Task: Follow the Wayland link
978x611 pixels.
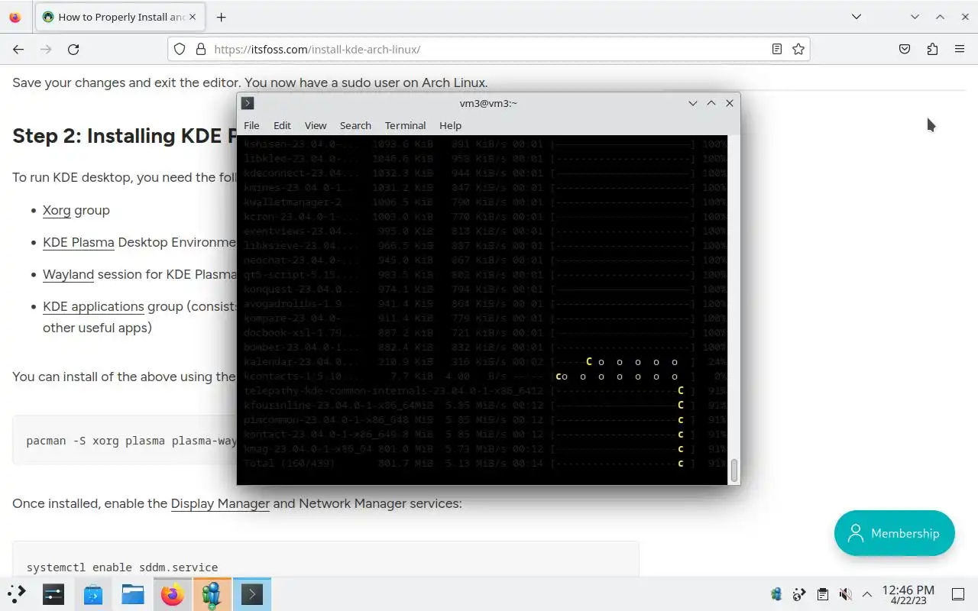Action: (68, 274)
